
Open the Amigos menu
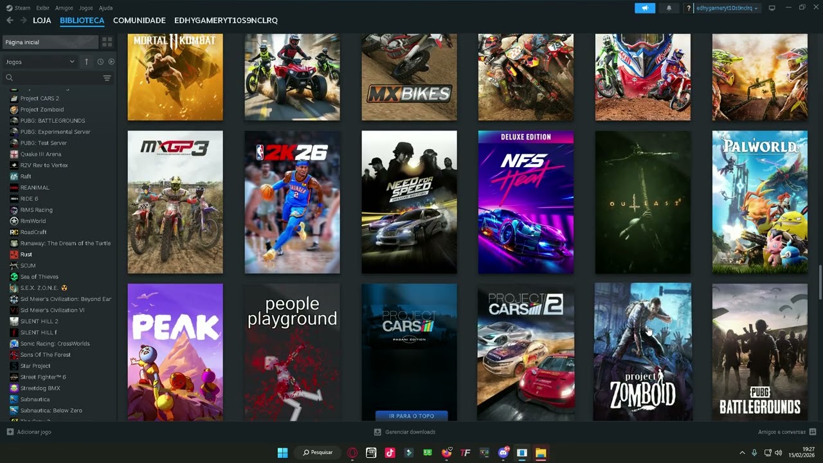64,8
